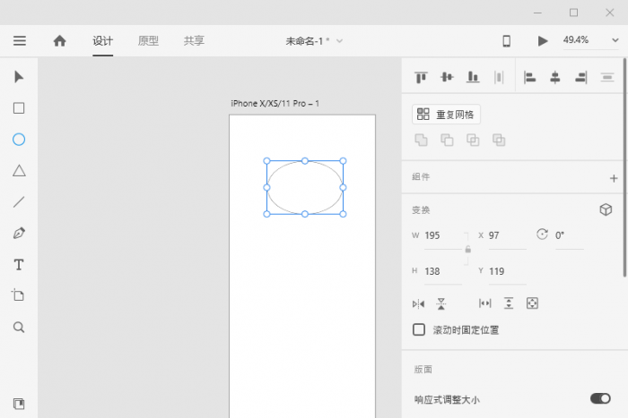The image size is (628, 418).
Task: Switch to the 共享 tab
Action: [x=194, y=40]
